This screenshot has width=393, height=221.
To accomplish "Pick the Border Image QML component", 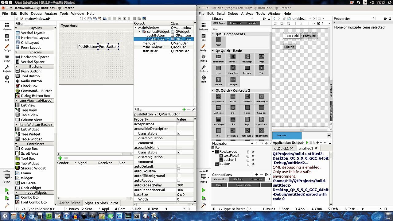I will 218,58.
